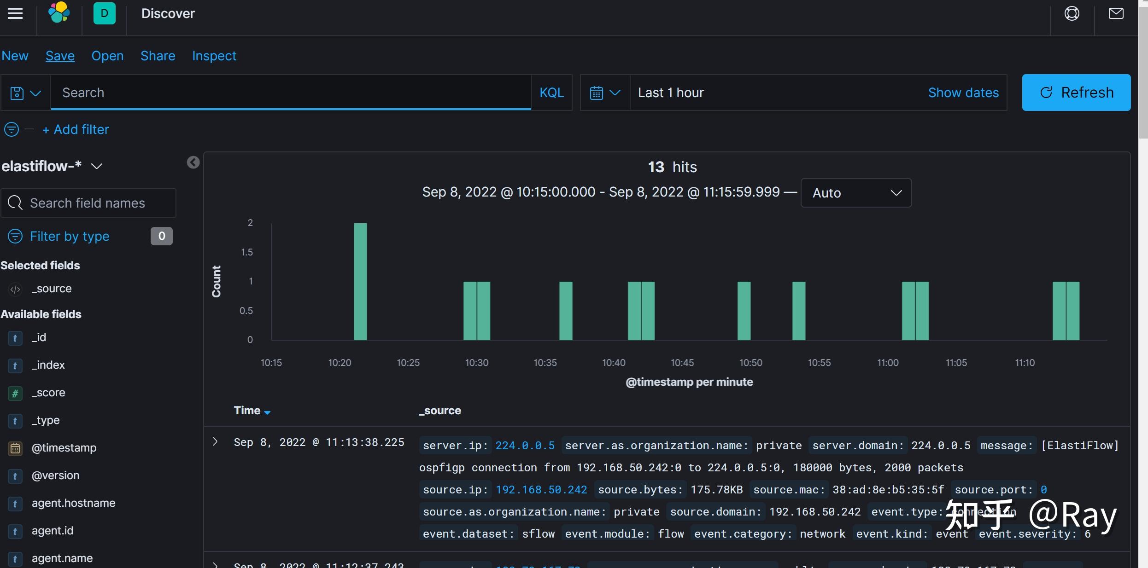Open the D space avatar
The image size is (1148, 568).
pyautogui.click(x=105, y=13)
